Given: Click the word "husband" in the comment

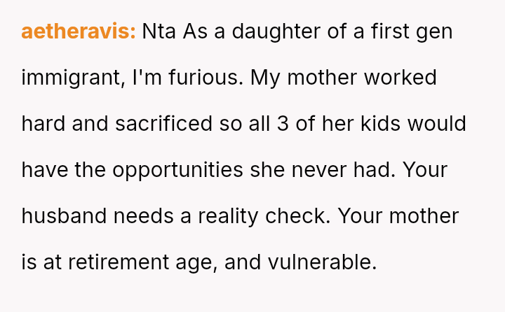Looking at the screenshot, I should coord(62,216).
